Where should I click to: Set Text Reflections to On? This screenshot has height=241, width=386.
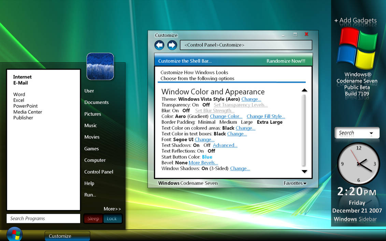pyautogui.click(x=200, y=151)
